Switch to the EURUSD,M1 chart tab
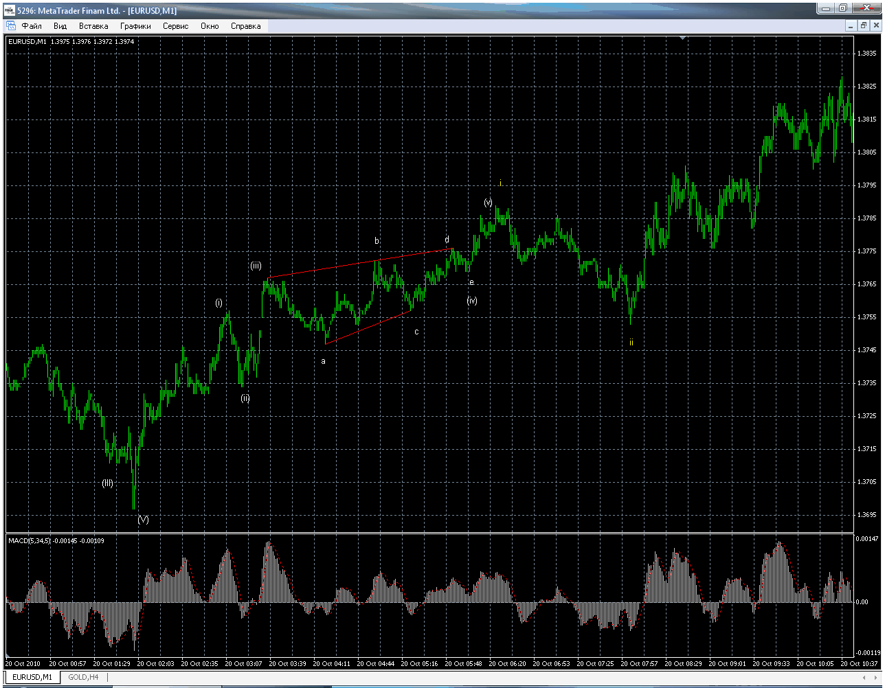Viewport: 885px width, 688px height. [32, 677]
